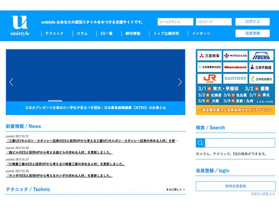Open the インターン menu item
The height and width of the screenshot is (209, 279).
click(x=201, y=34)
